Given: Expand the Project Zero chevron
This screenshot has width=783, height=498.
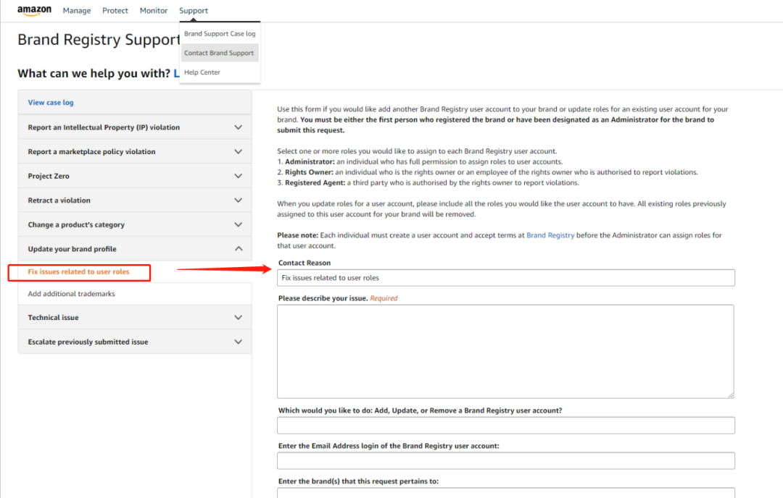Looking at the screenshot, I should pyautogui.click(x=239, y=176).
